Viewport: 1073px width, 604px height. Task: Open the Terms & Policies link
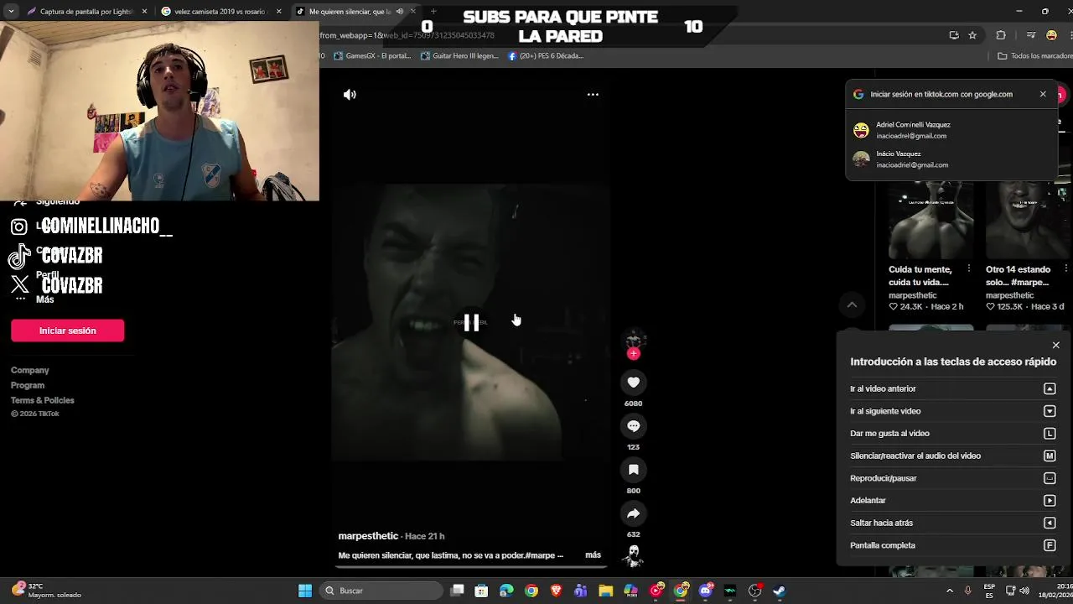point(43,400)
